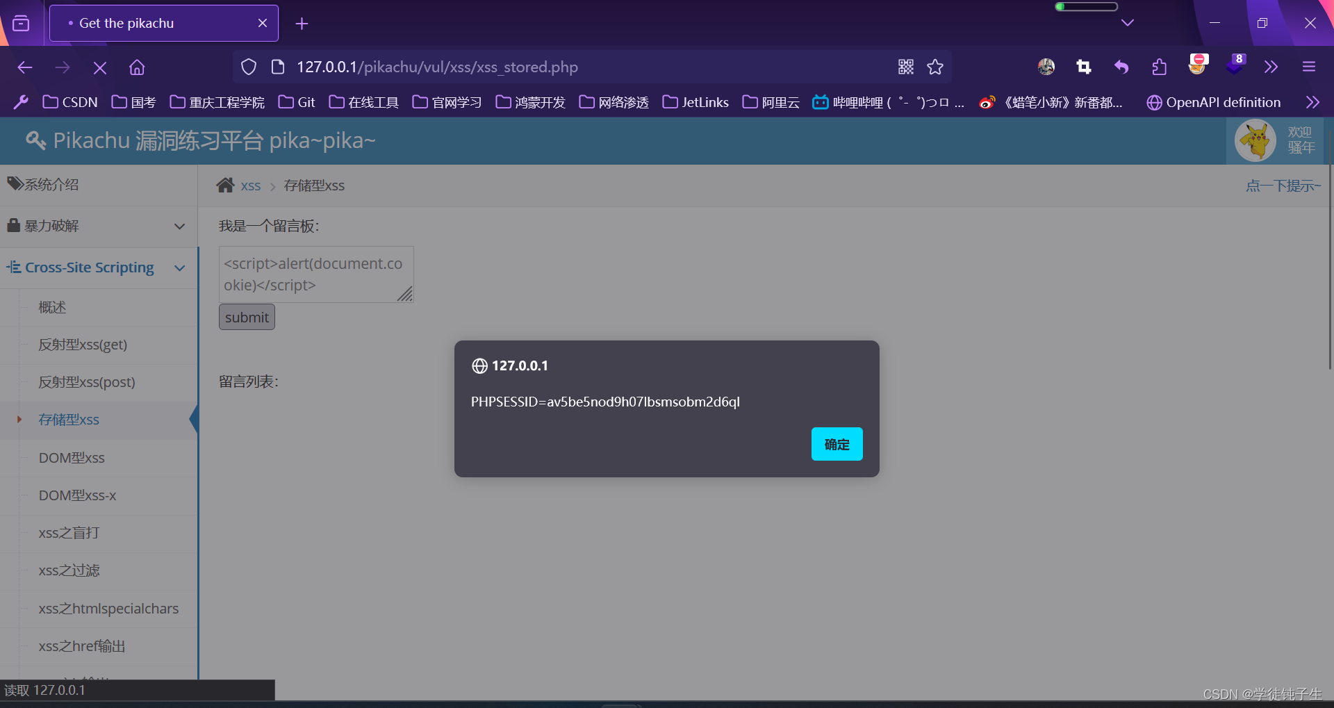Open 反射型xss(get) page
This screenshot has width=1334, height=708.
coord(83,345)
